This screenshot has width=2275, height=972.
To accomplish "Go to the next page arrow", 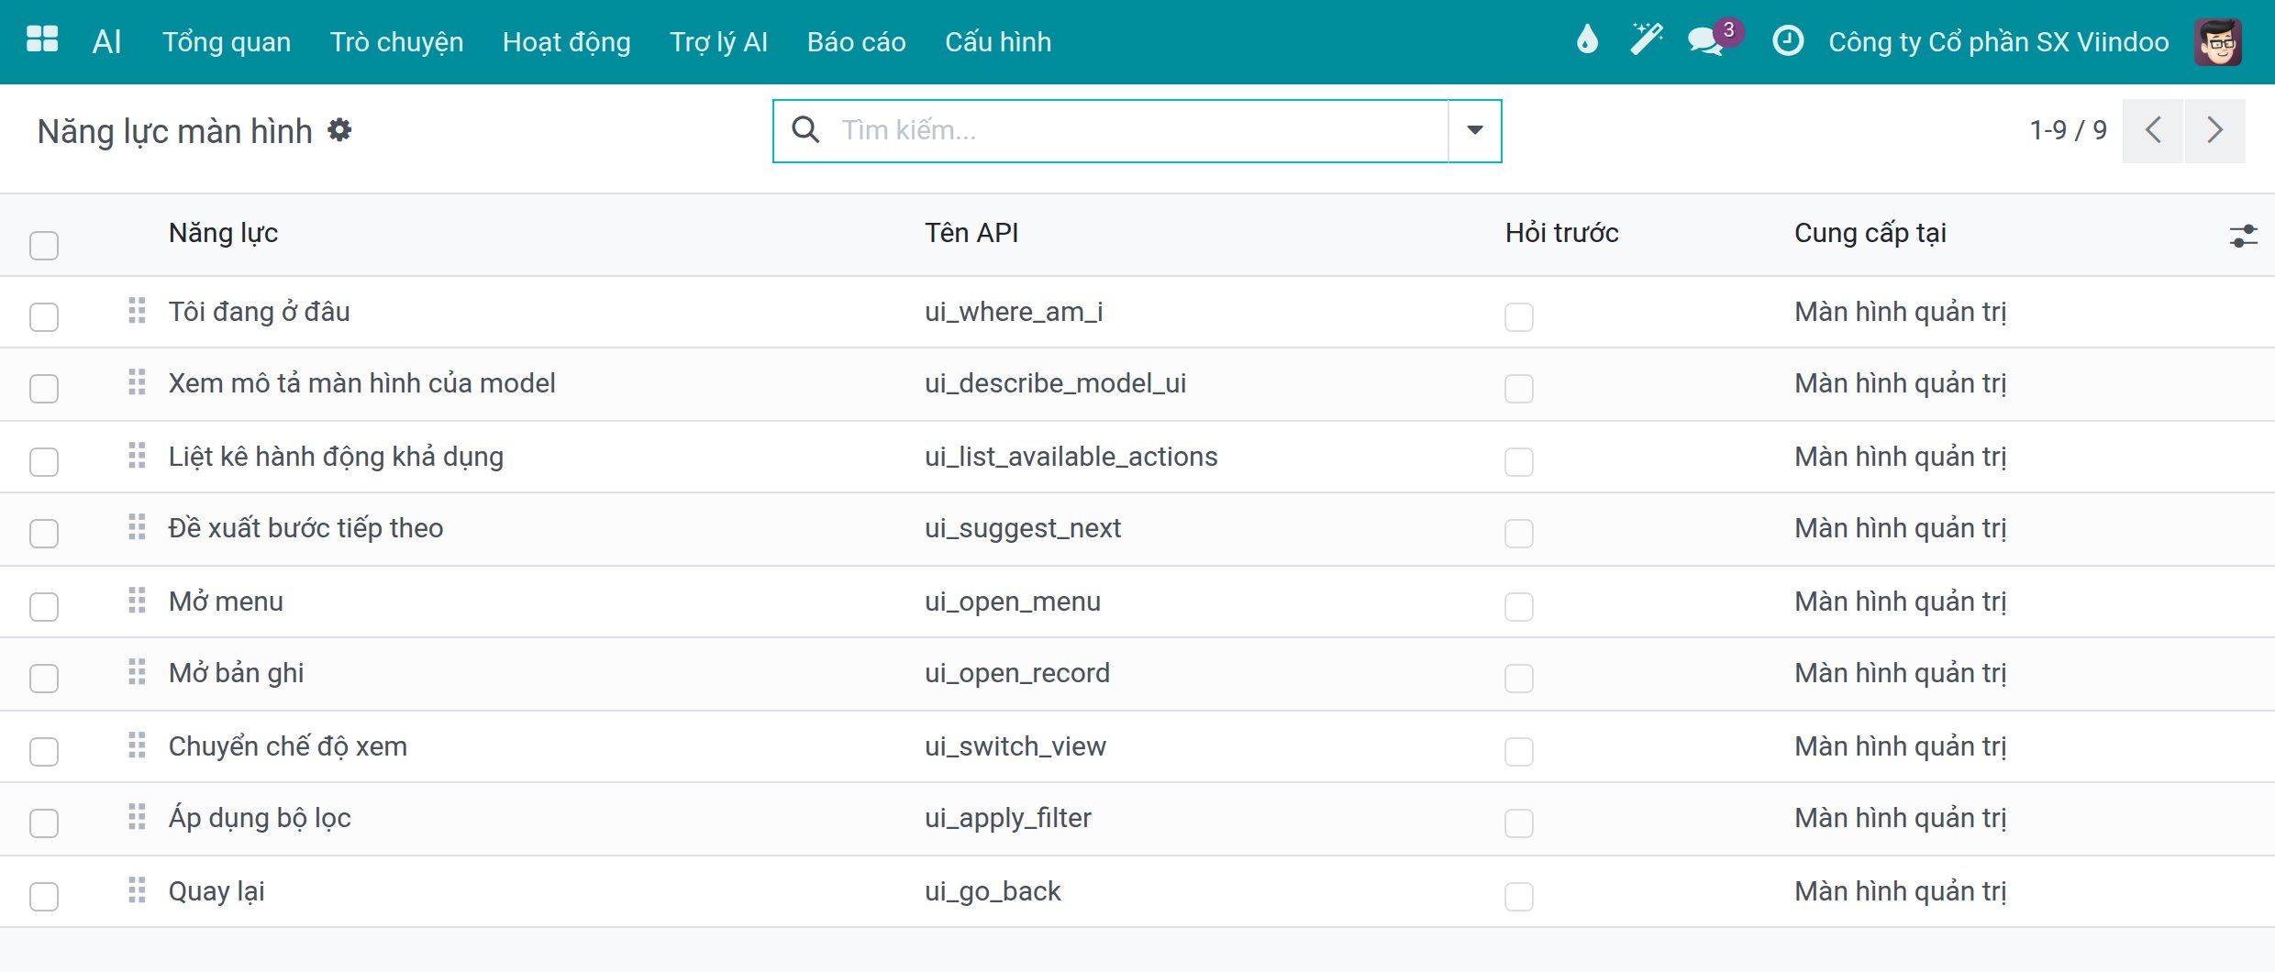I will pos(2215,130).
